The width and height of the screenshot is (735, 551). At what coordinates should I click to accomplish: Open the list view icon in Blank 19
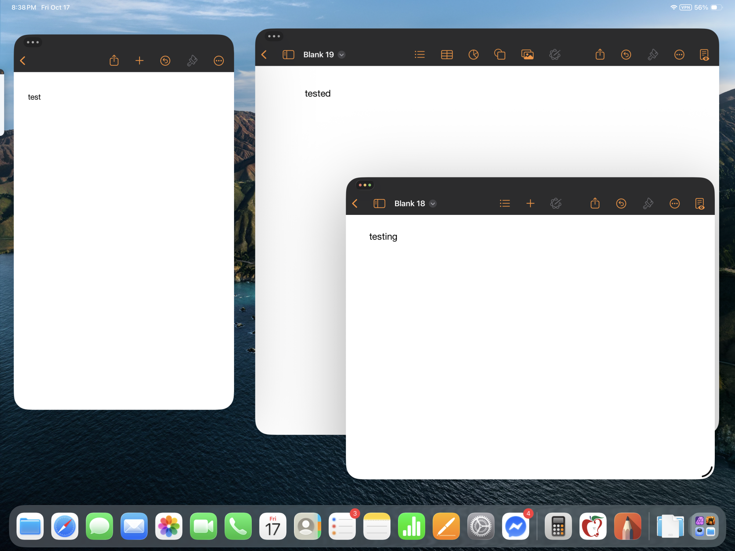[419, 55]
